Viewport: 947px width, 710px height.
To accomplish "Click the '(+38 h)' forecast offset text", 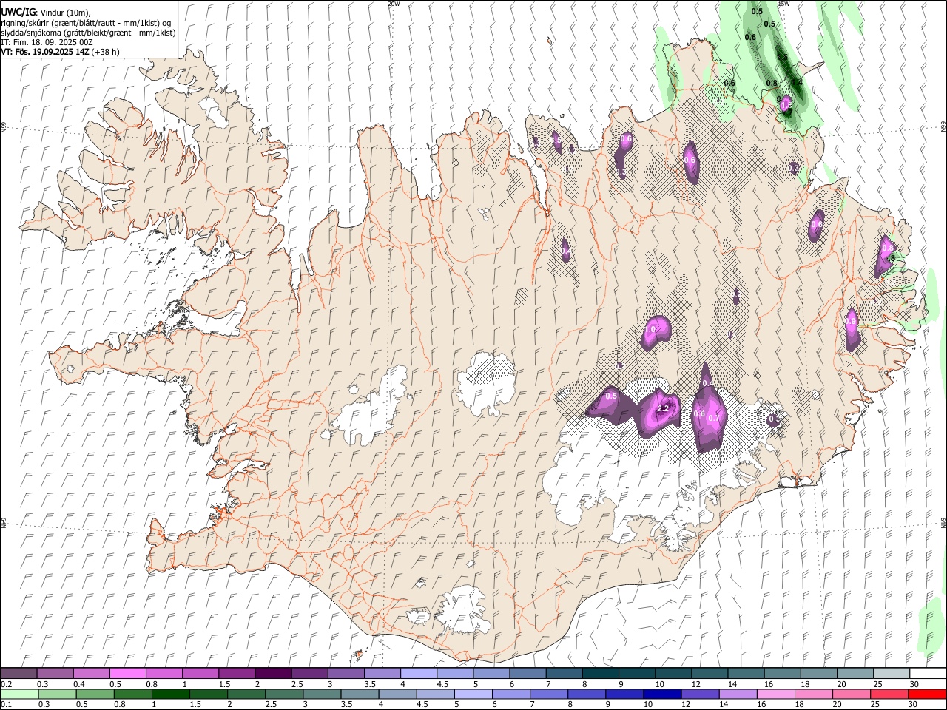I will tap(106, 52).
